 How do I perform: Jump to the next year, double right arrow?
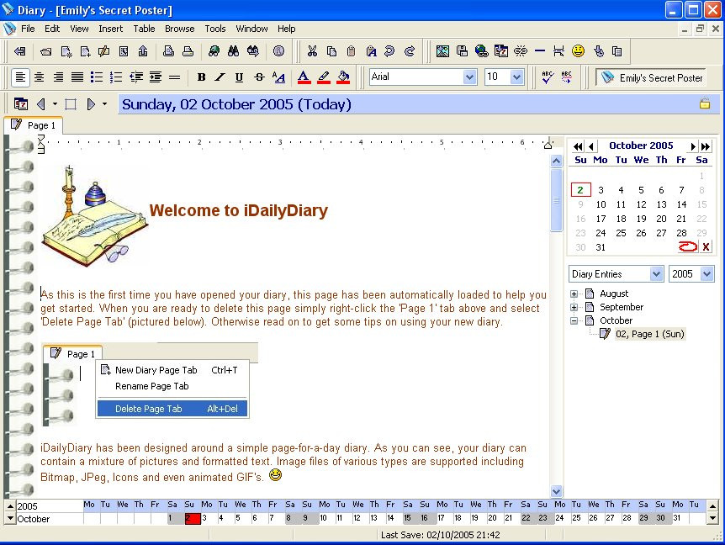point(706,146)
